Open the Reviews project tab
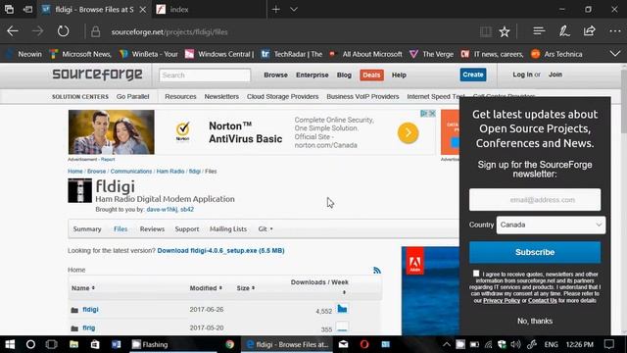The width and height of the screenshot is (627, 353). click(x=152, y=228)
